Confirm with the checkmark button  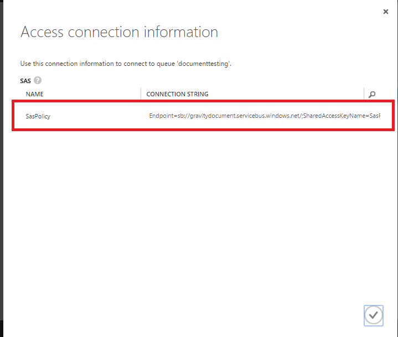374,315
